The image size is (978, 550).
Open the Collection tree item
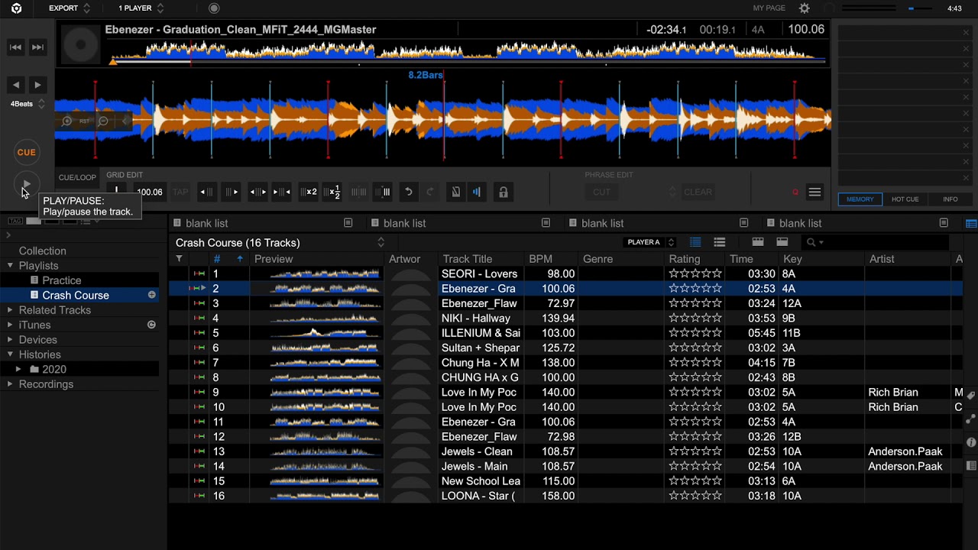43,251
